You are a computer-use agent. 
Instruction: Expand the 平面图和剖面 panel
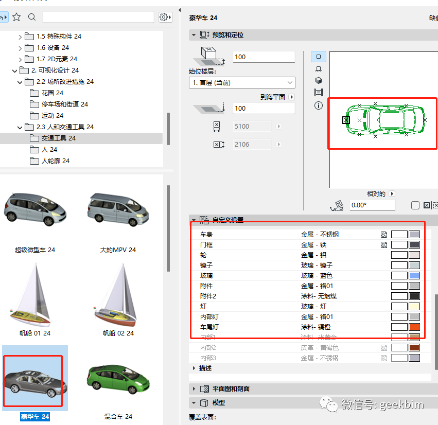click(194, 388)
